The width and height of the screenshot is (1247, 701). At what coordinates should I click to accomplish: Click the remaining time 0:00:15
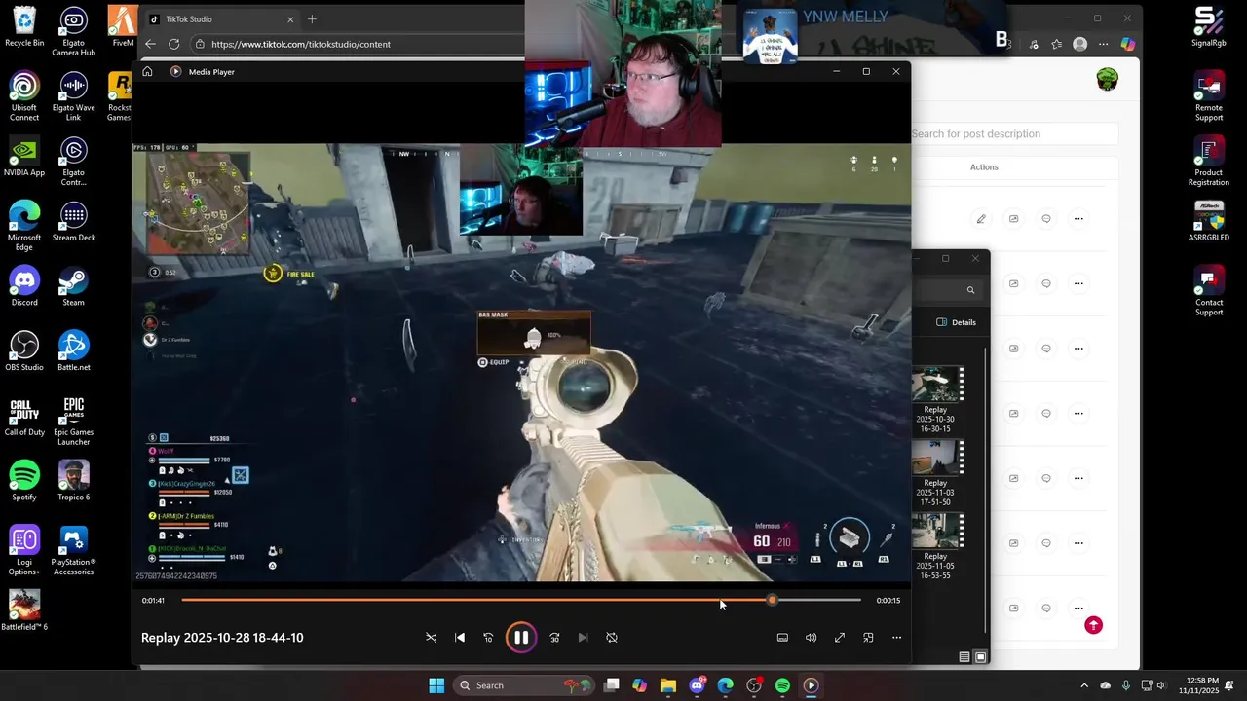coord(888,601)
